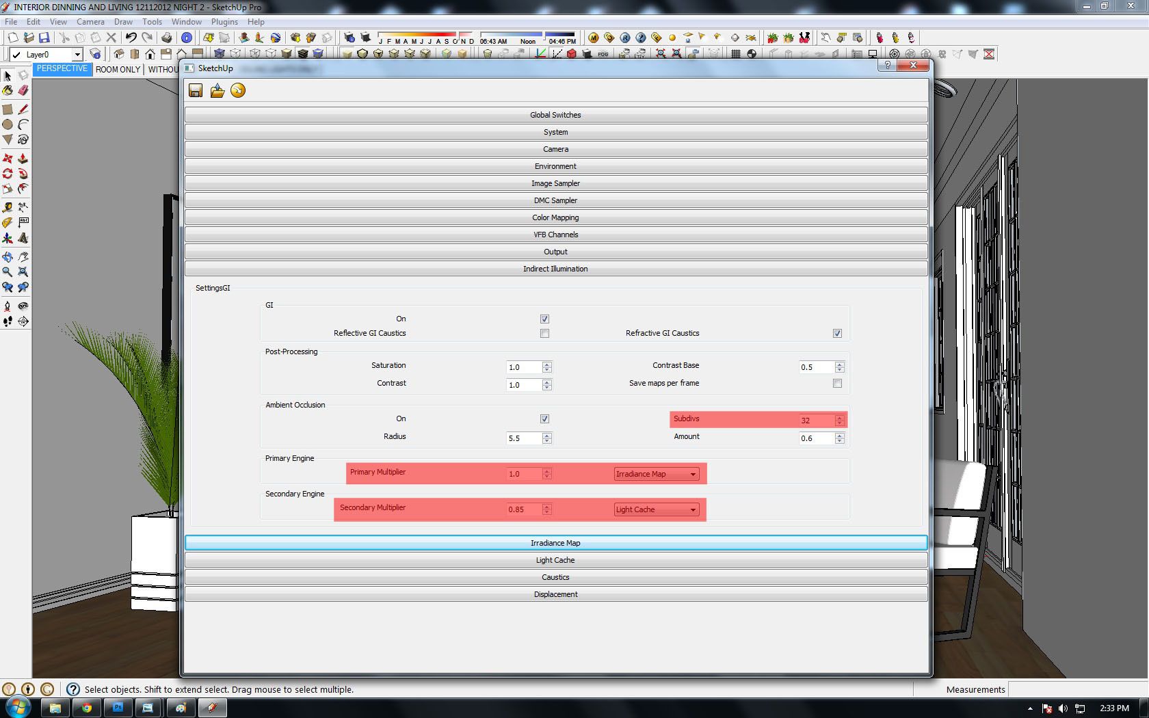The height and width of the screenshot is (718, 1149).
Task: Increase Ambient Occlusion Subdivs with up arrow
Action: [x=840, y=418]
